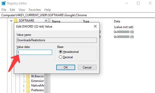
Task: Select the SOFTWARE folder icon
Action: 16,21
